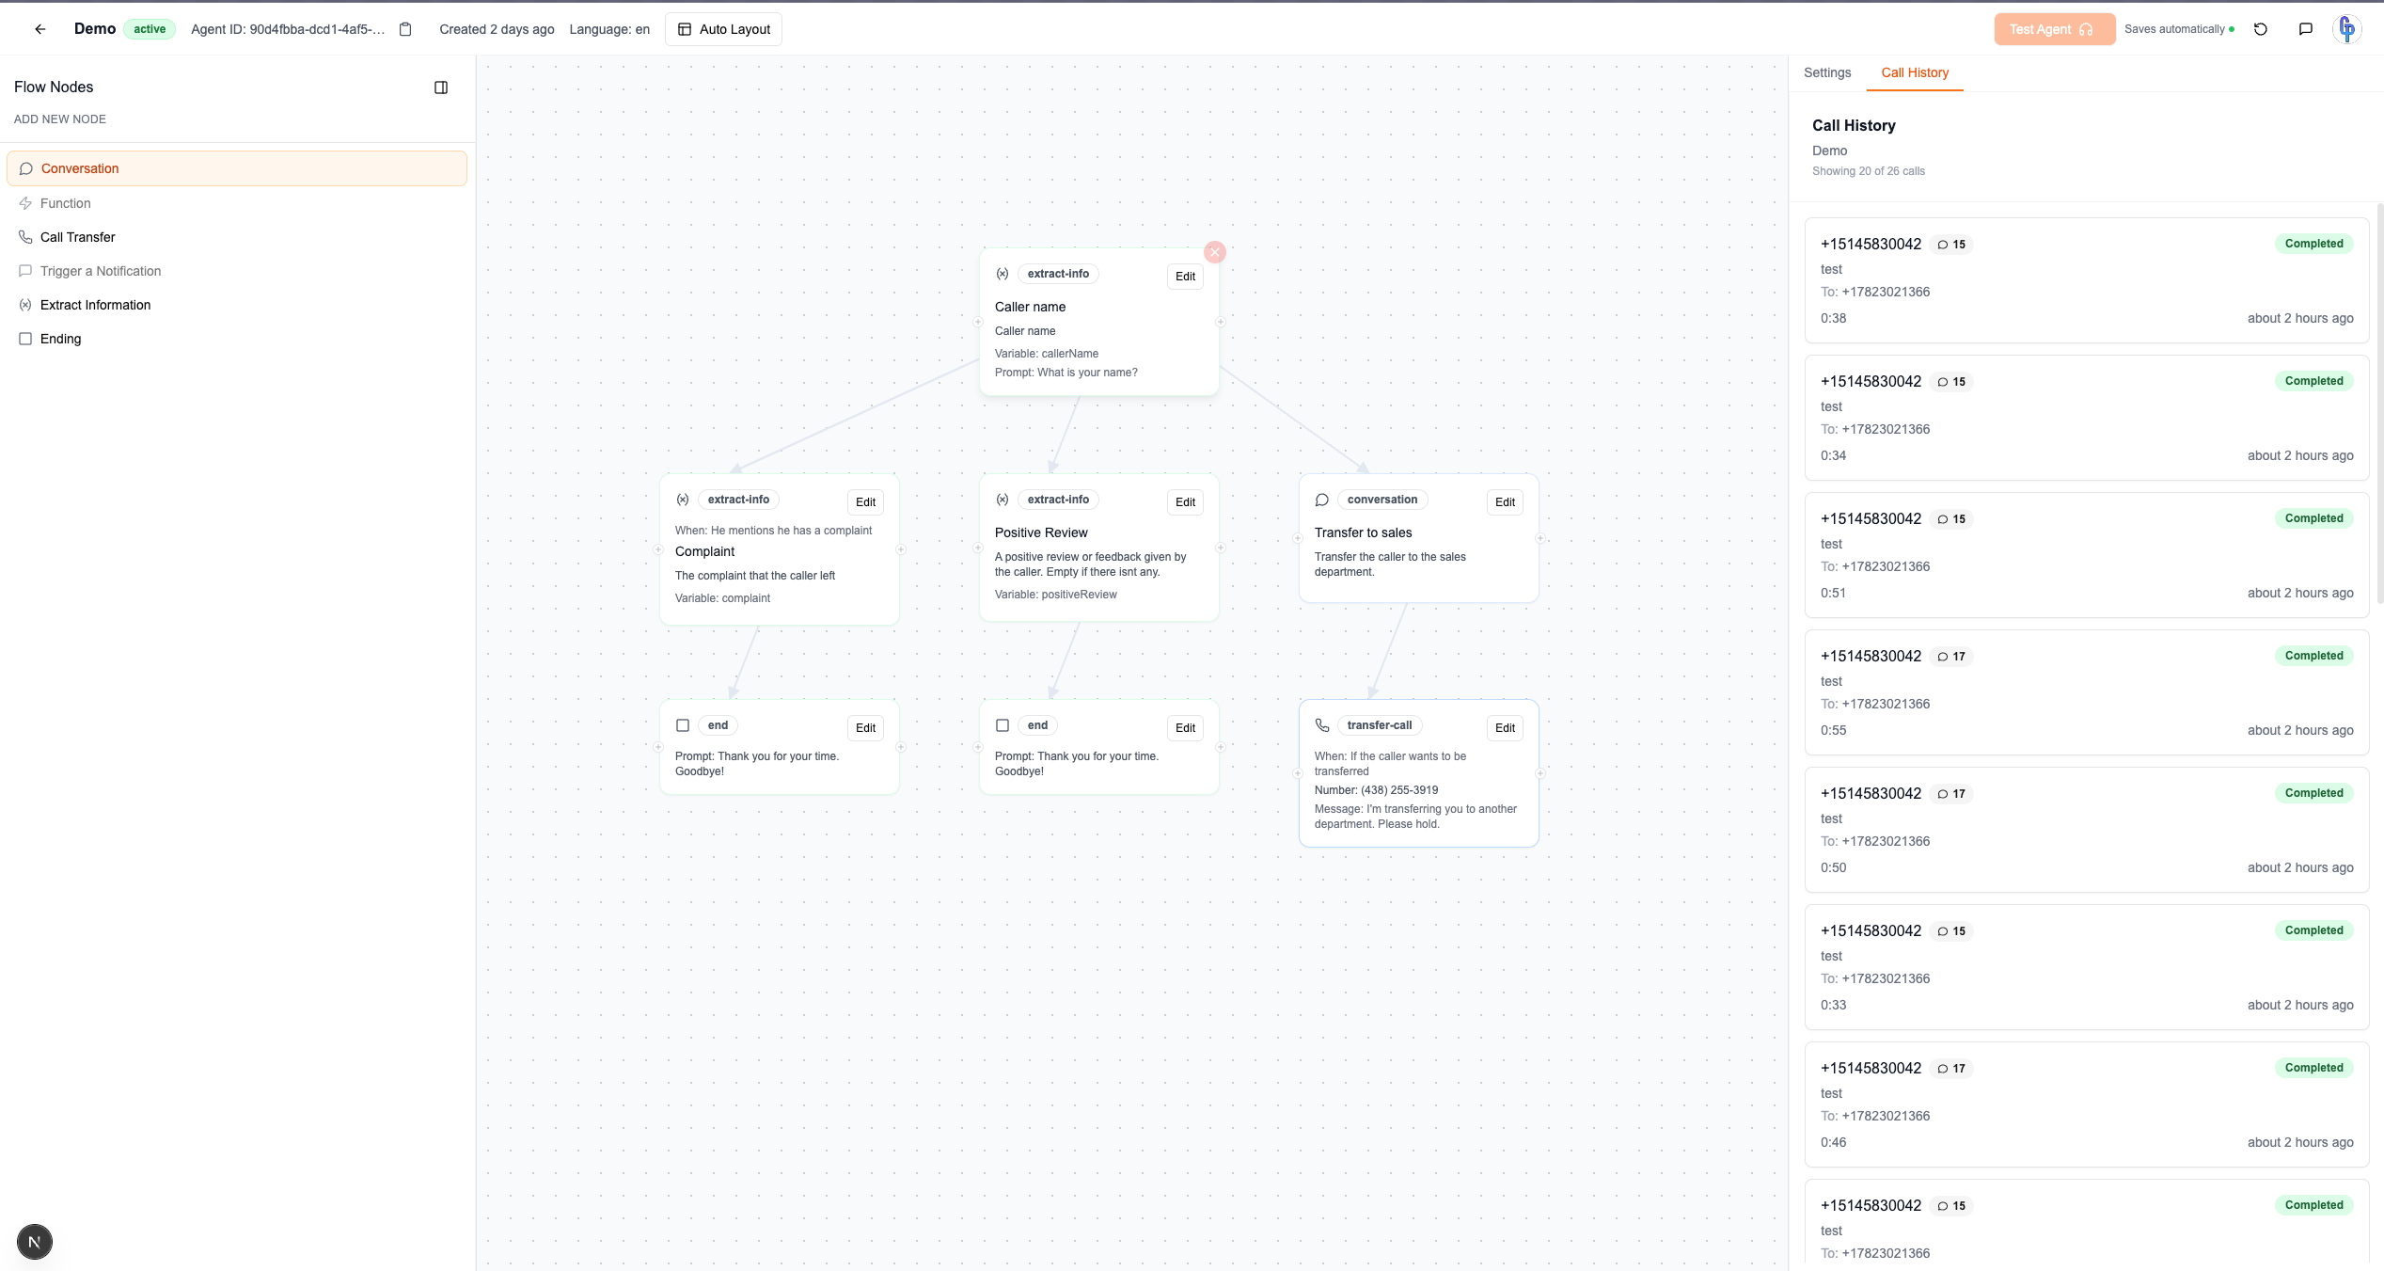The height and width of the screenshot is (1271, 2384).
Task: Click the Extract Information icon in sidebar
Action: click(25, 305)
